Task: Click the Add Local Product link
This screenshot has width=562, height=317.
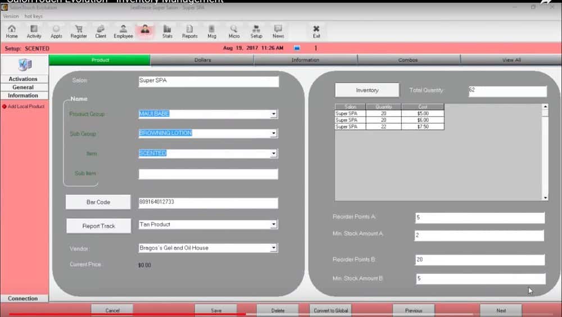Action: click(26, 106)
